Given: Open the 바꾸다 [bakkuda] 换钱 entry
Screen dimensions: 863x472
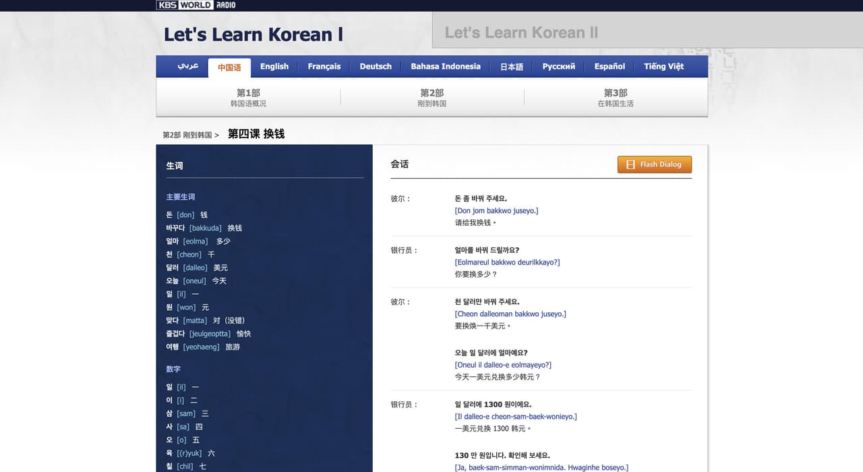Looking at the screenshot, I should tap(204, 228).
